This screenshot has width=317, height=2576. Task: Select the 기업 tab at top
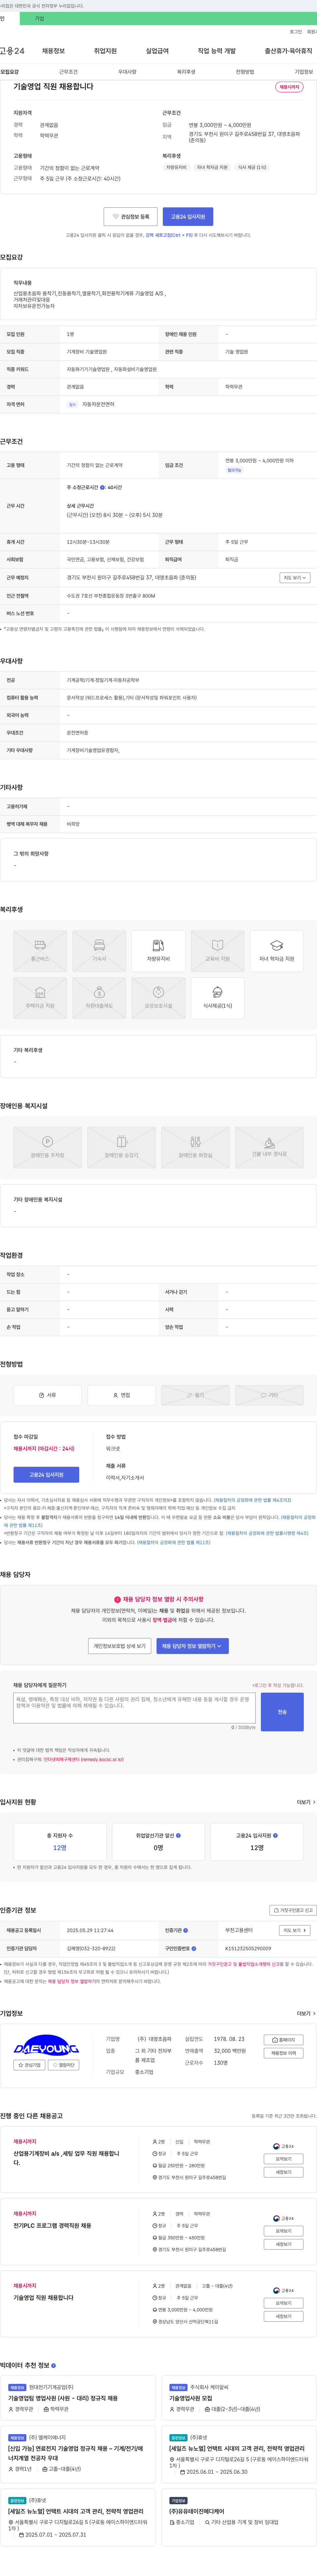39,18
